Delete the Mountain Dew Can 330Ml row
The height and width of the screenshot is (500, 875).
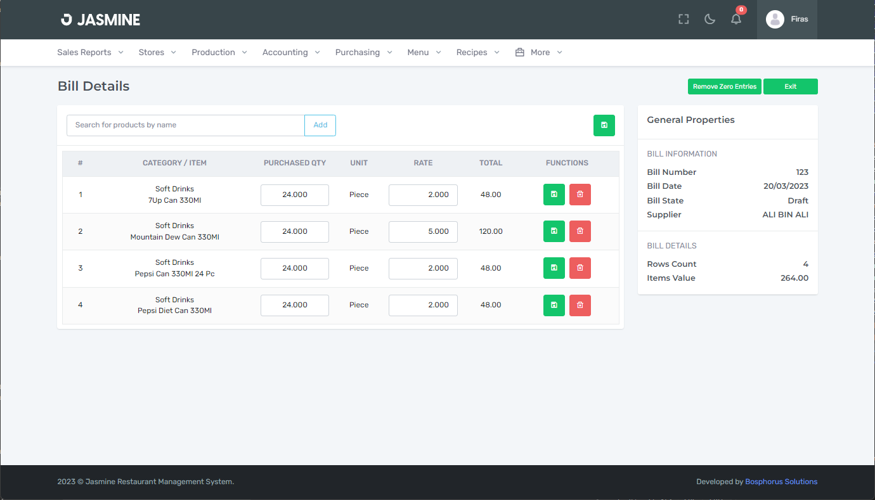click(x=580, y=231)
